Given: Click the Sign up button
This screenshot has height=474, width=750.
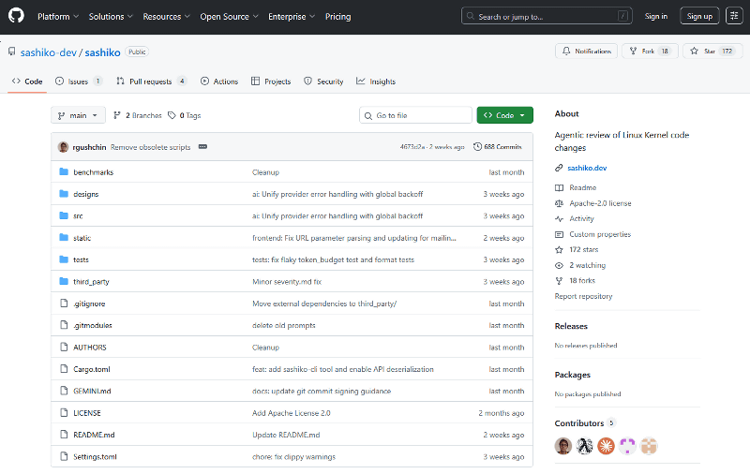Looking at the screenshot, I should [x=699, y=16].
